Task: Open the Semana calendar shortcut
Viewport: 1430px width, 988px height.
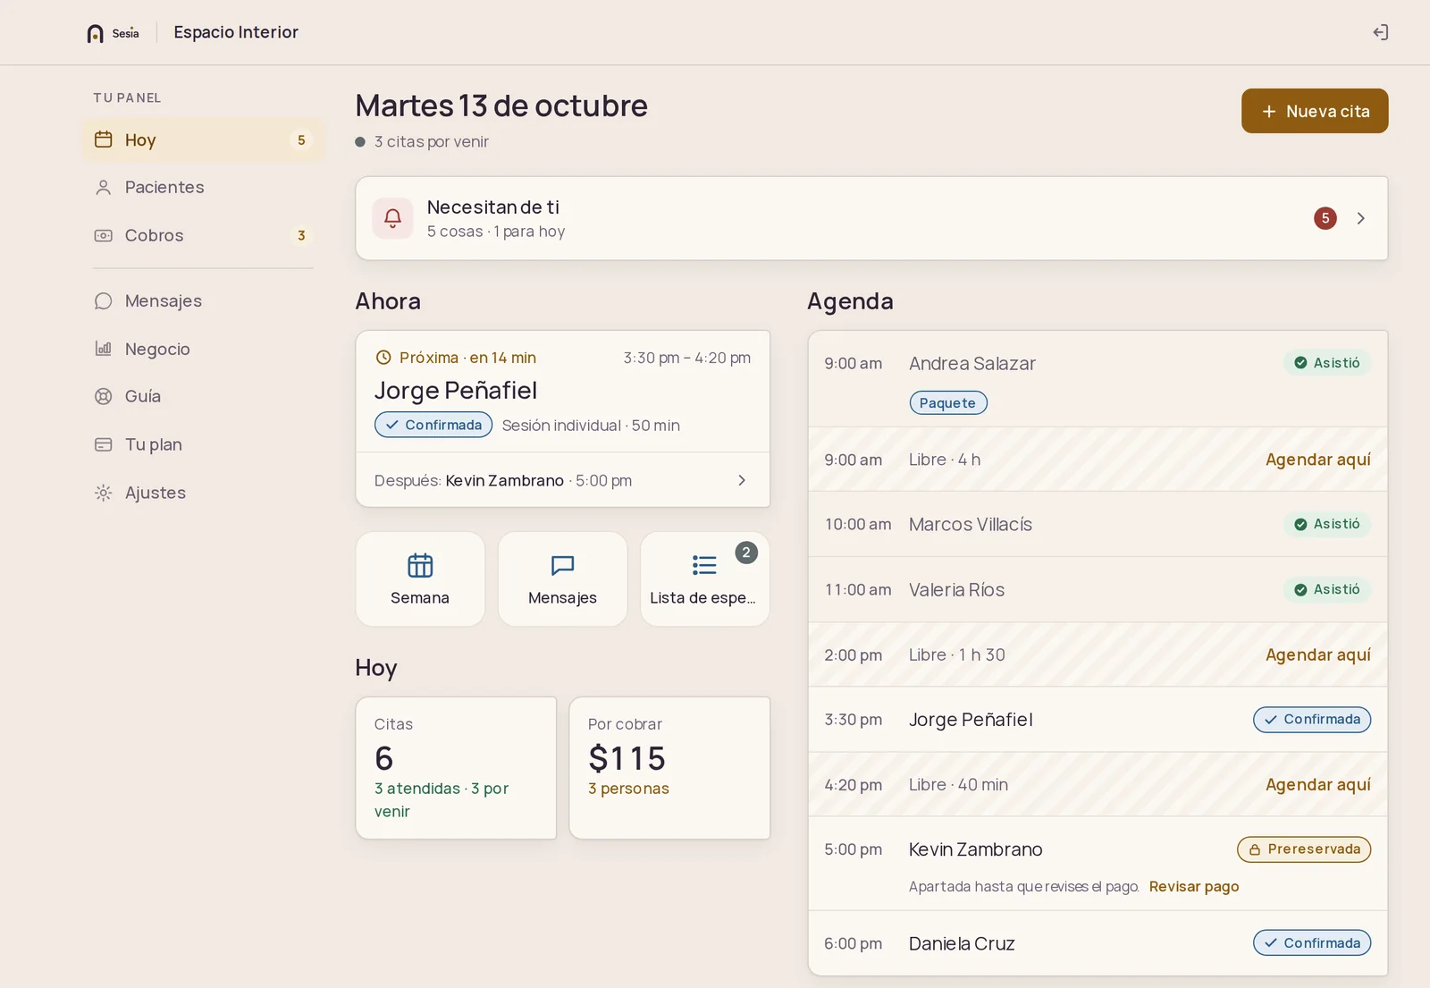Action: pyautogui.click(x=420, y=579)
